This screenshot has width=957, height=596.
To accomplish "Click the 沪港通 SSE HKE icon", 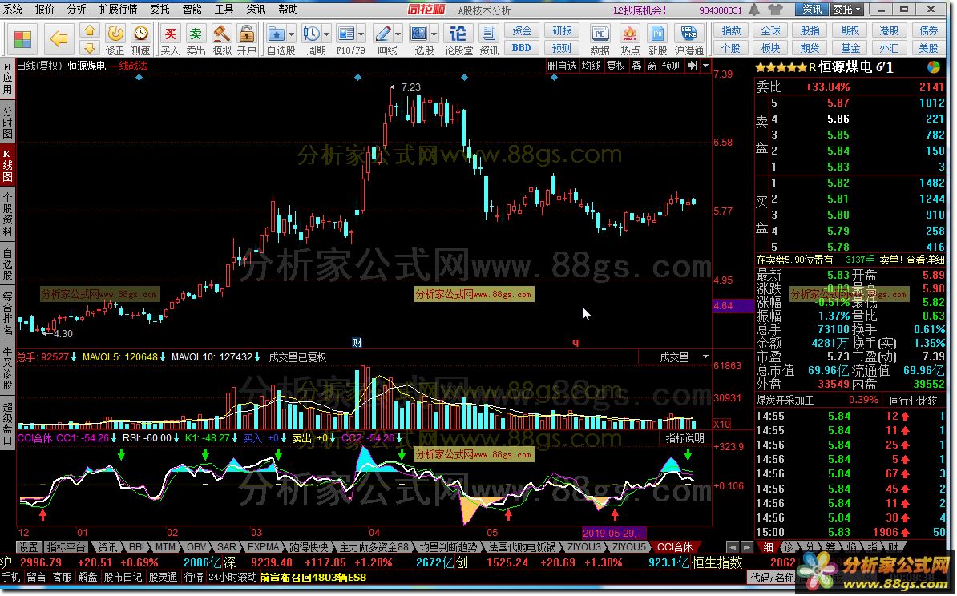I will tap(688, 34).
